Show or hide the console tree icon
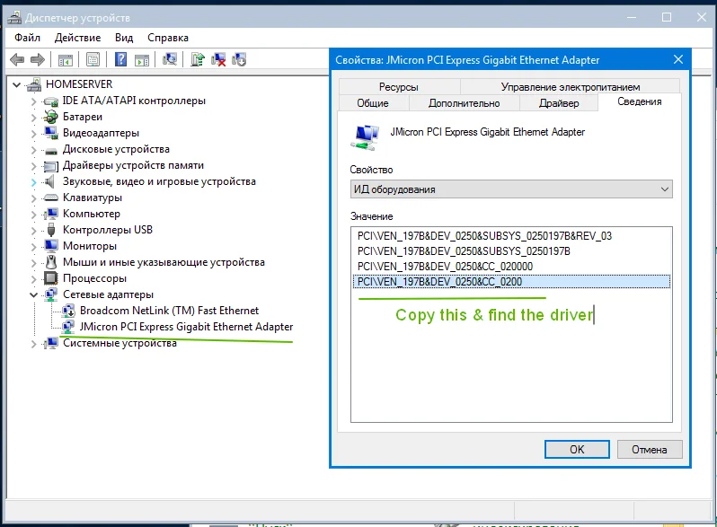Image resolution: width=717 pixels, height=527 pixels. (x=66, y=60)
